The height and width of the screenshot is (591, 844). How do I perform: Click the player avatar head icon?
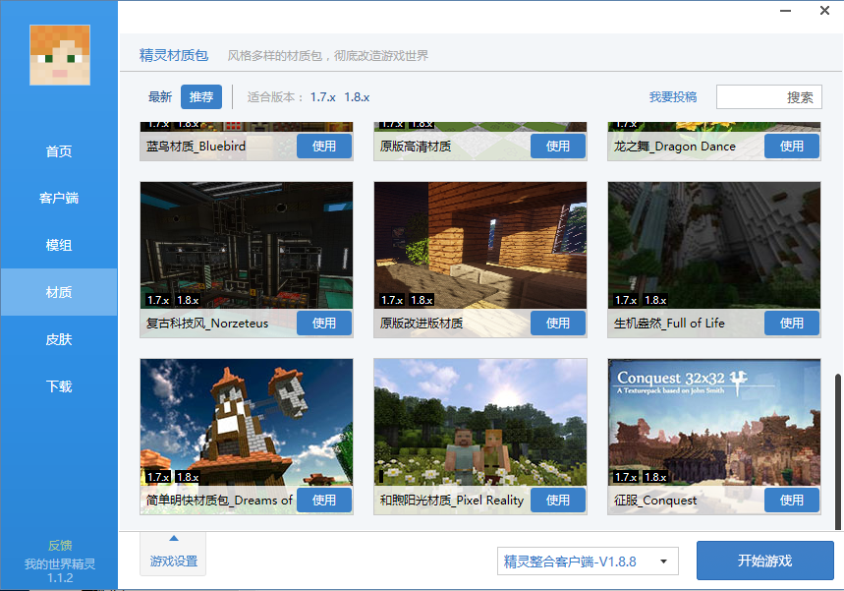coord(60,55)
